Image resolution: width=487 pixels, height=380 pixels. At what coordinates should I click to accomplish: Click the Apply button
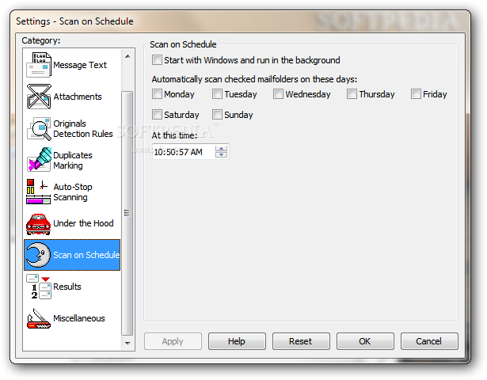click(173, 341)
